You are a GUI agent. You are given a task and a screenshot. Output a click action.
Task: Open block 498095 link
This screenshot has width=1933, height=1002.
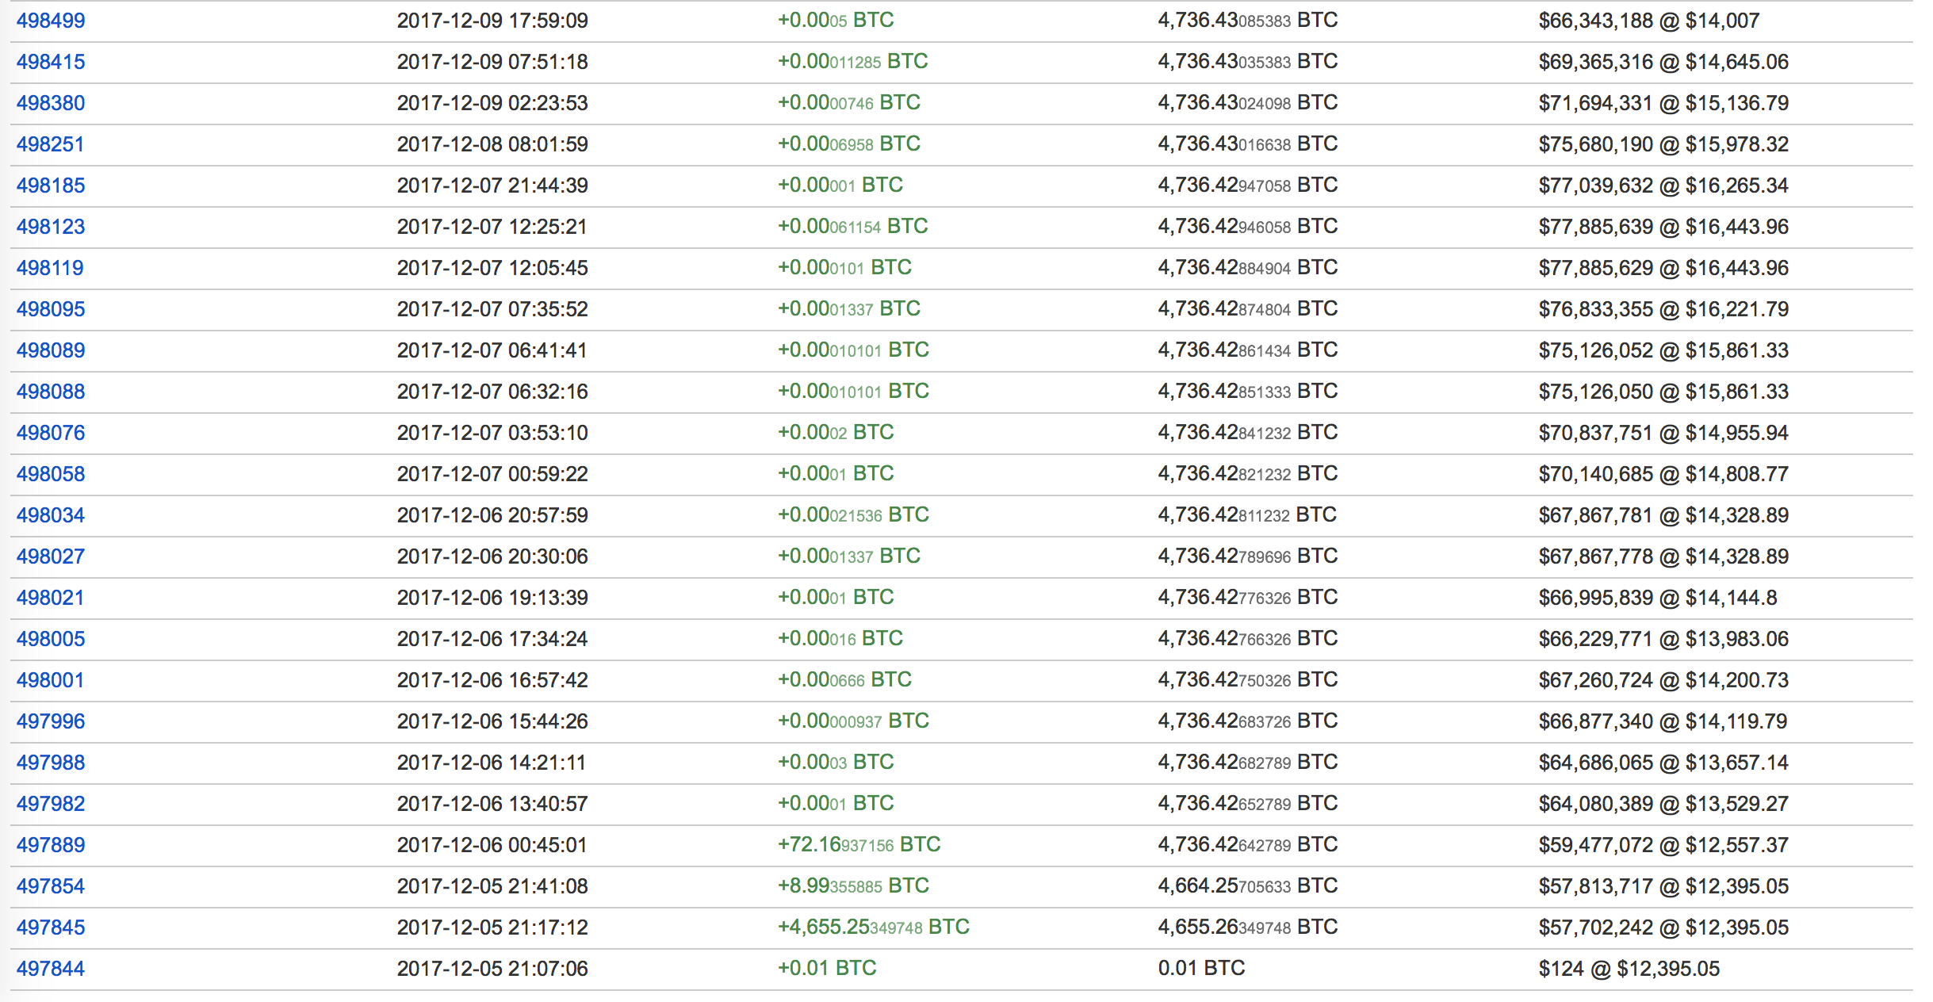[x=51, y=309]
